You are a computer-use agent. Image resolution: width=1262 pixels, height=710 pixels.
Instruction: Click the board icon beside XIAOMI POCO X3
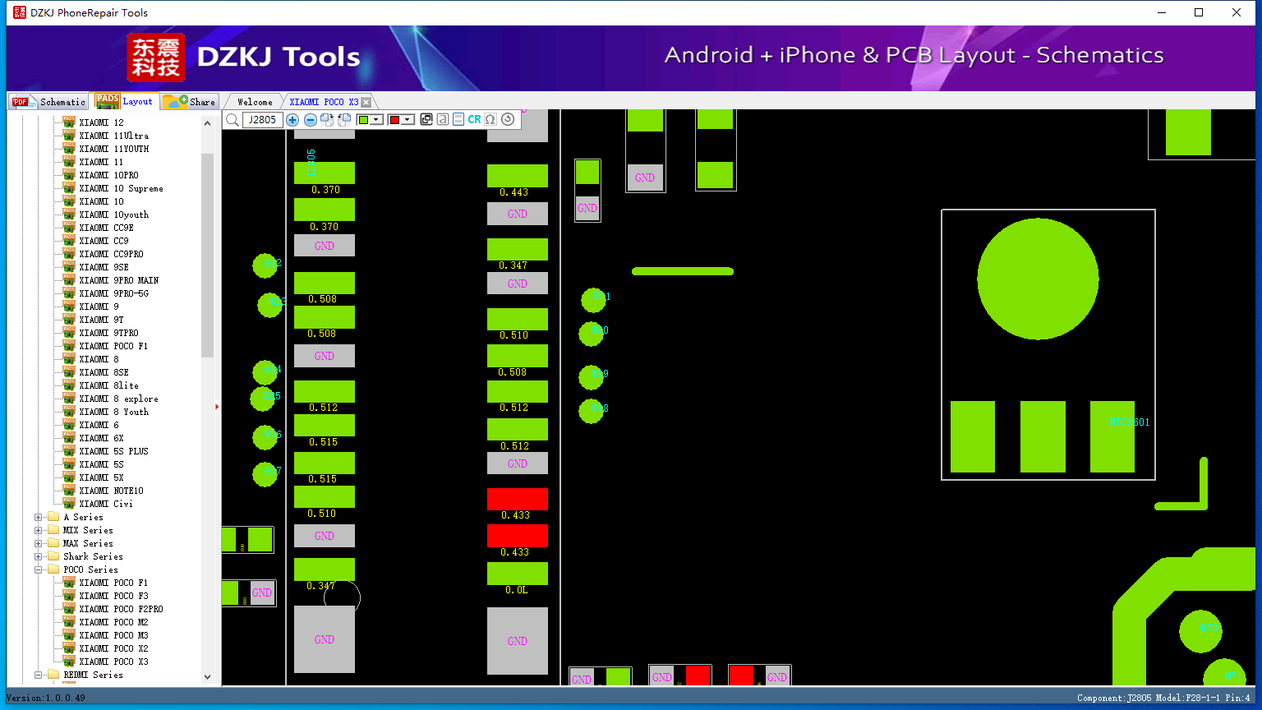coord(69,662)
